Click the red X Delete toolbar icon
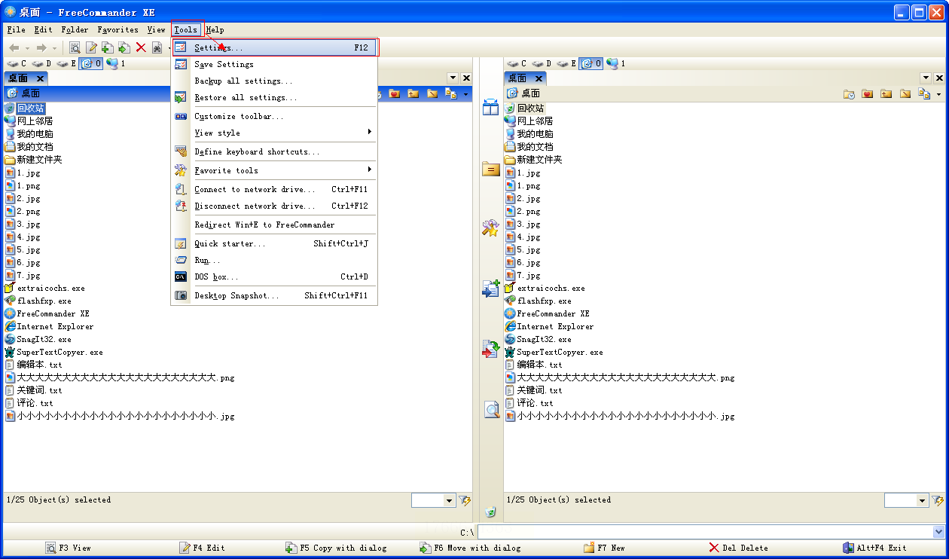The height and width of the screenshot is (559, 949). pos(141,47)
